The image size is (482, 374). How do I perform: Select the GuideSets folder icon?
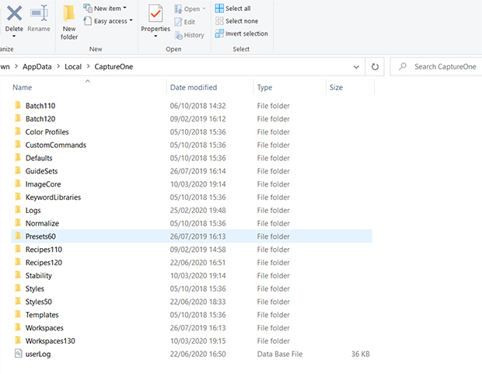point(18,171)
